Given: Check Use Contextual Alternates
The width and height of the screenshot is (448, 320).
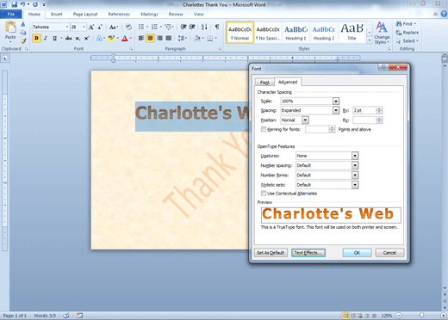Looking at the screenshot, I should [x=264, y=194].
